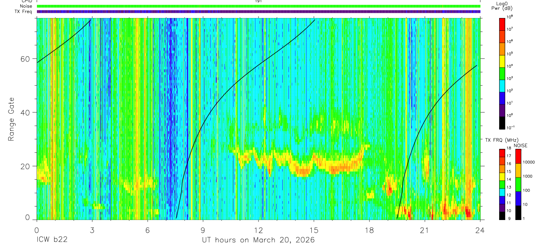Pick the green segment of NOISE legend
The width and height of the screenshot is (540, 249).
(x=518, y=184)
